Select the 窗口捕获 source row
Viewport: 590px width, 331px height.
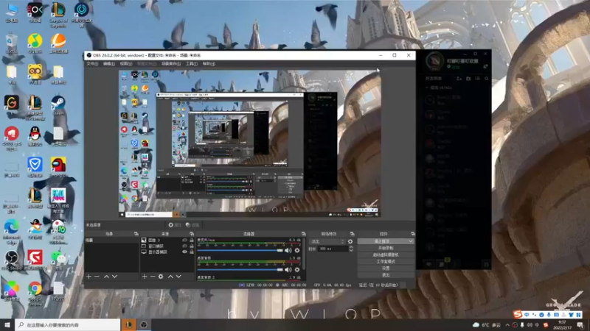[x=167, y=246]
